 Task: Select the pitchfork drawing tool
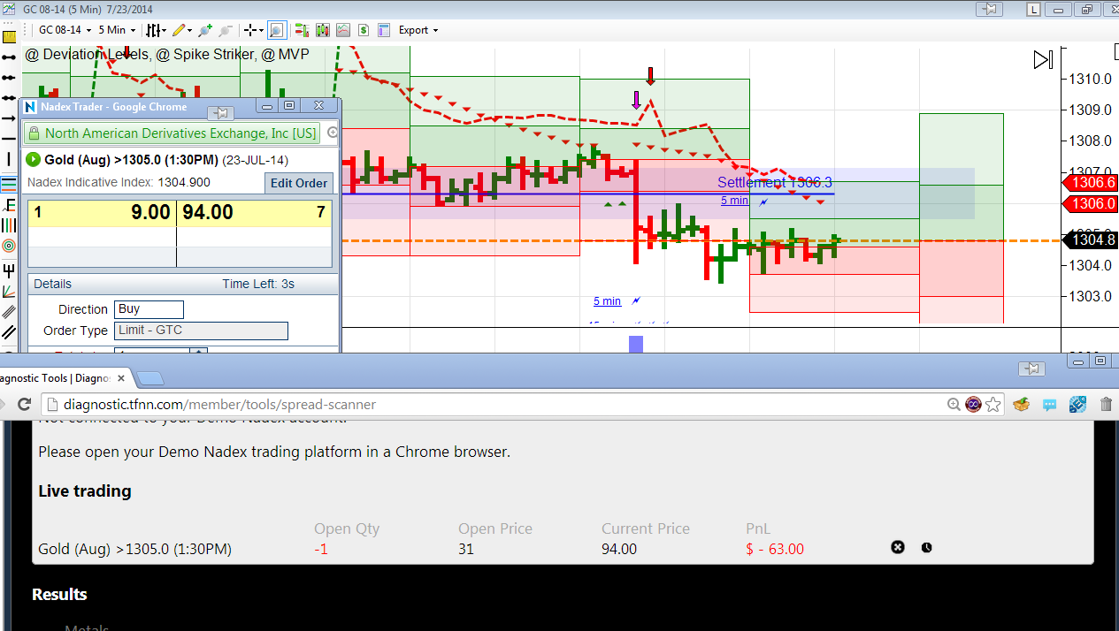tap(9, 270)
